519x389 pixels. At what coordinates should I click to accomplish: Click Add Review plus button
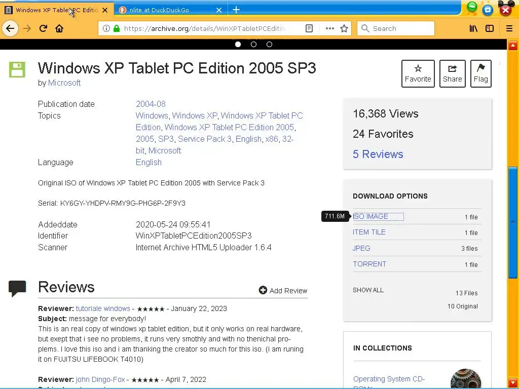[x=283, y=290]
